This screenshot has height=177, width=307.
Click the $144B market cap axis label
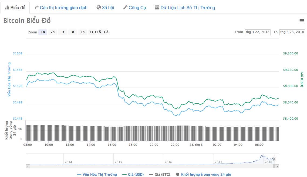18,119
